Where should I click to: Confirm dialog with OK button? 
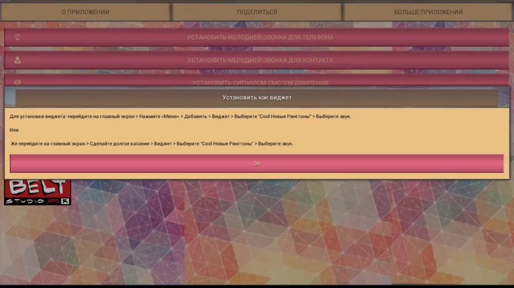[x=257, y=164]
